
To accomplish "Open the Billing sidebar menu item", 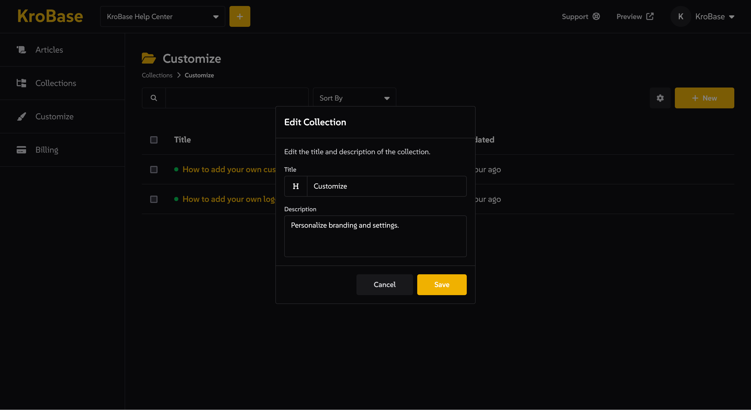I will coord(47,150).
